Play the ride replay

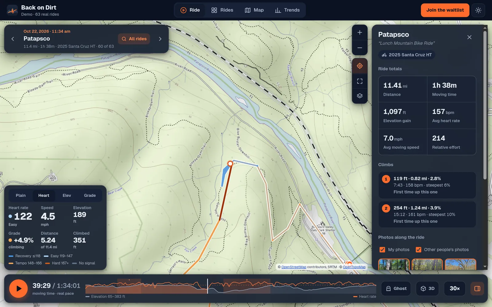tap(18, 289)
